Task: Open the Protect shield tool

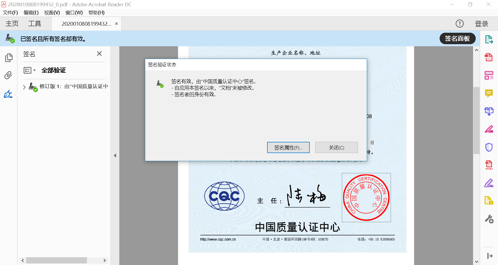Action: pos(489,147)
